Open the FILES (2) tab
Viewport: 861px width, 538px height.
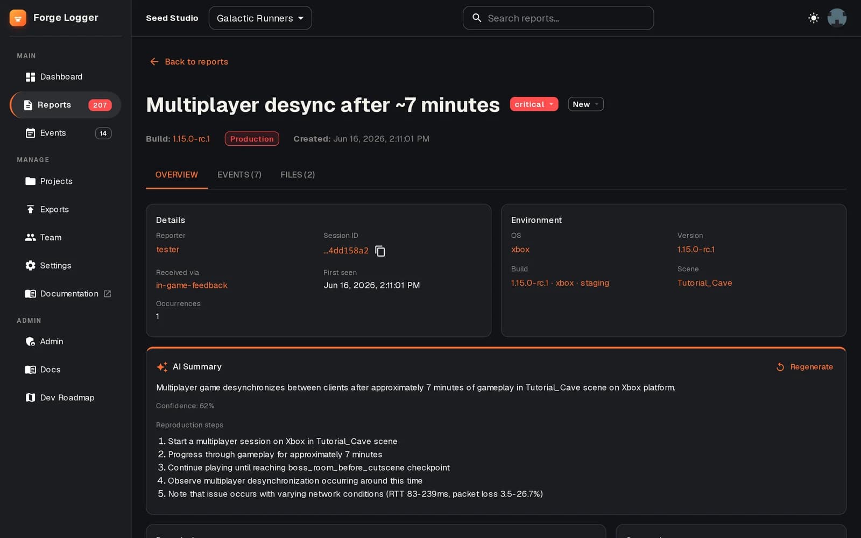298,175
